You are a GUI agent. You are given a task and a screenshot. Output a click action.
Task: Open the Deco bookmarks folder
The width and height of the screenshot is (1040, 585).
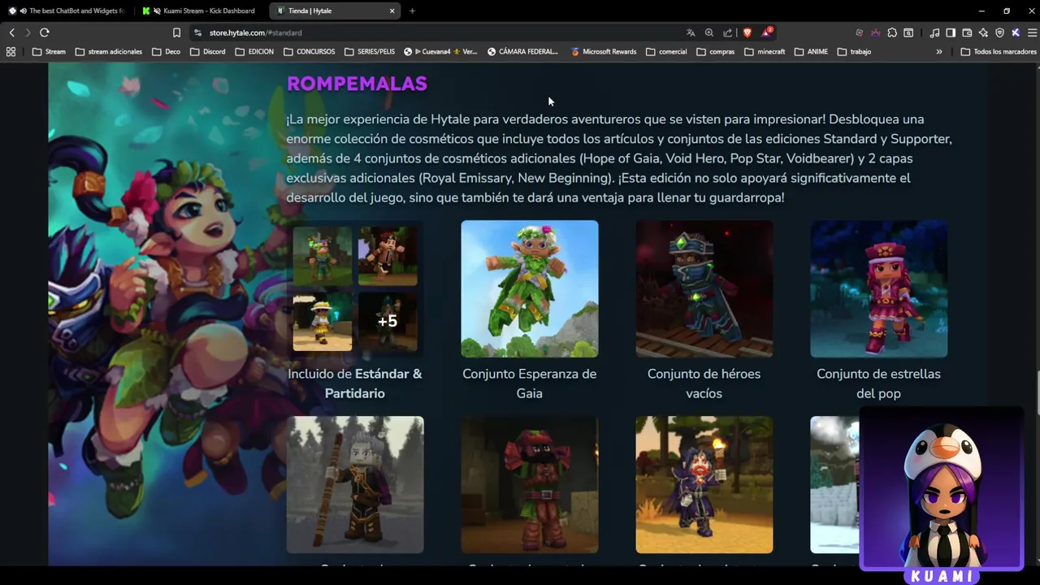click(x=167, y=51)
